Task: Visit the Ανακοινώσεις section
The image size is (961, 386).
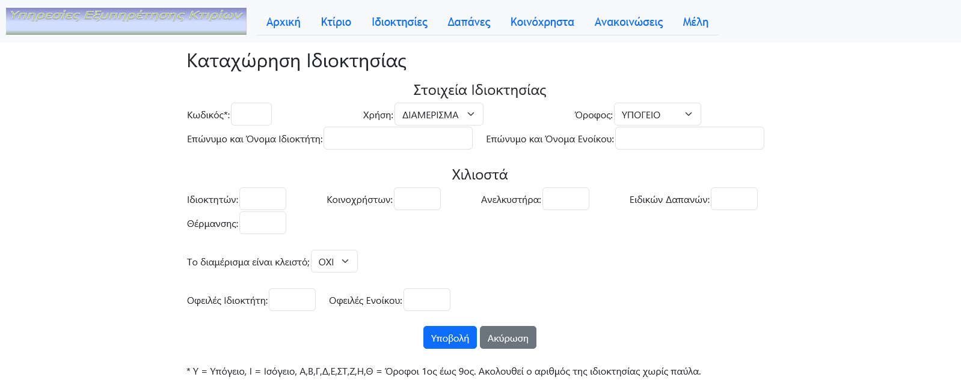Action: click(628, 22)
